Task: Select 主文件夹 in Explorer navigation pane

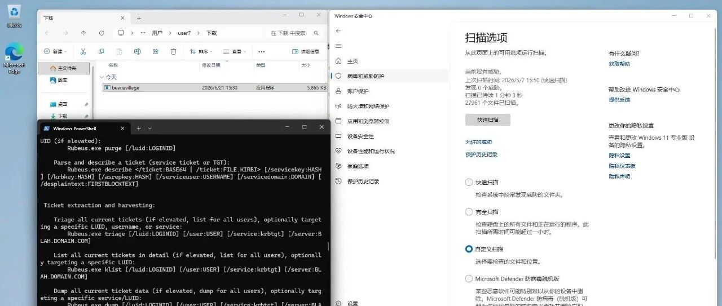Action: coord(64,68)
